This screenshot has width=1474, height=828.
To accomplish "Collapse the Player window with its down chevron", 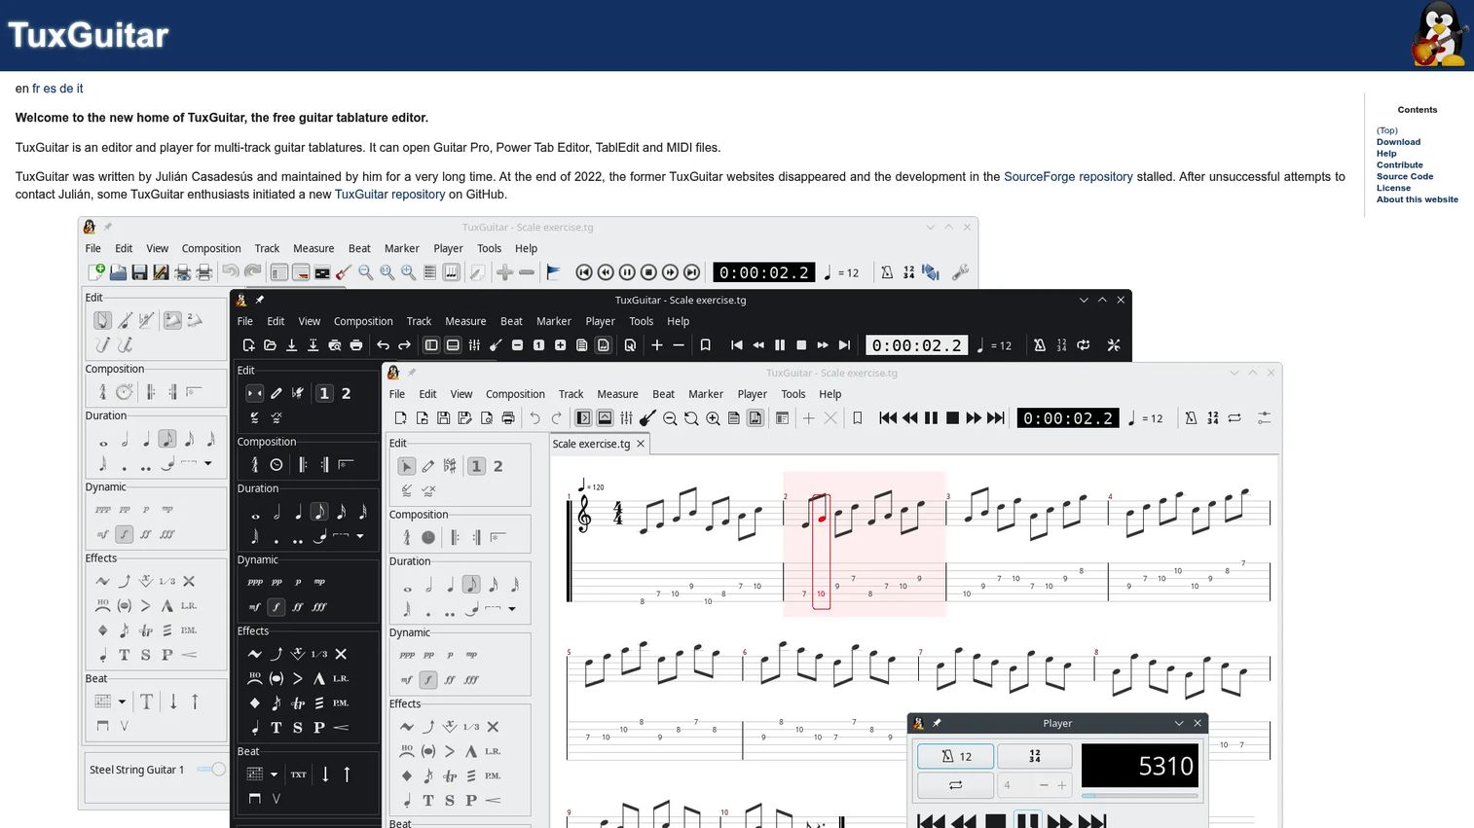I will (1179, 723).
